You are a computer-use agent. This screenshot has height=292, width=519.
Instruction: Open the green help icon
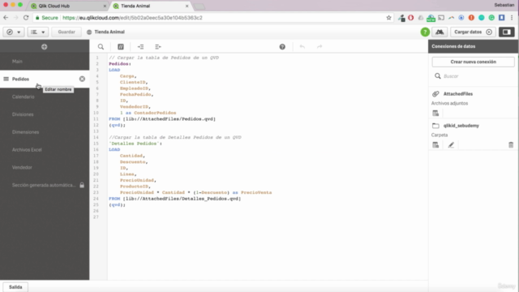click(425, 32)
